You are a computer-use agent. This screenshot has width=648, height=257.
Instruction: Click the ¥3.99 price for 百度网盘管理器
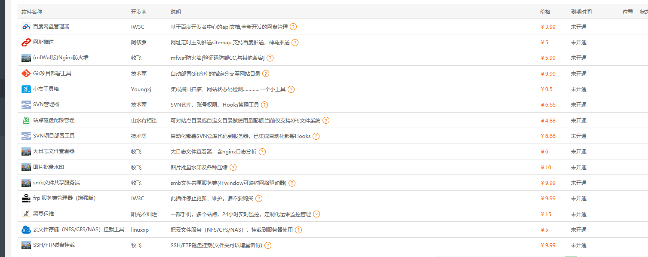(548, 27)
